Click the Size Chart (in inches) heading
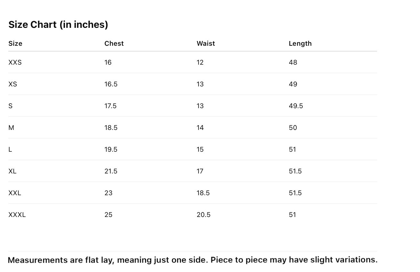420x272 pixels. [x=58, y=25]
